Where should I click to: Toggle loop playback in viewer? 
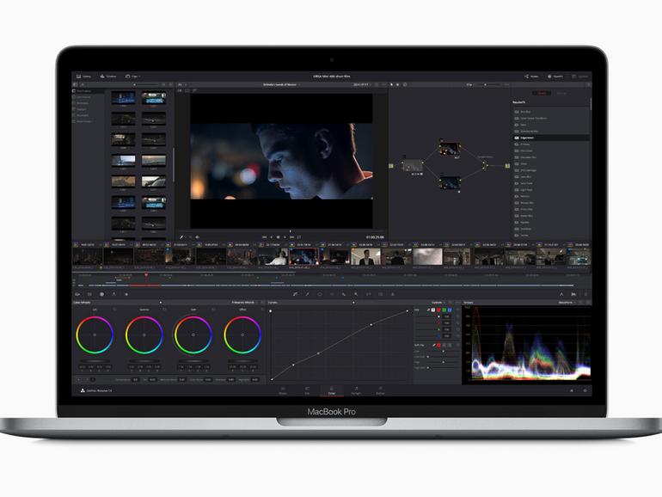coord(299,237)
